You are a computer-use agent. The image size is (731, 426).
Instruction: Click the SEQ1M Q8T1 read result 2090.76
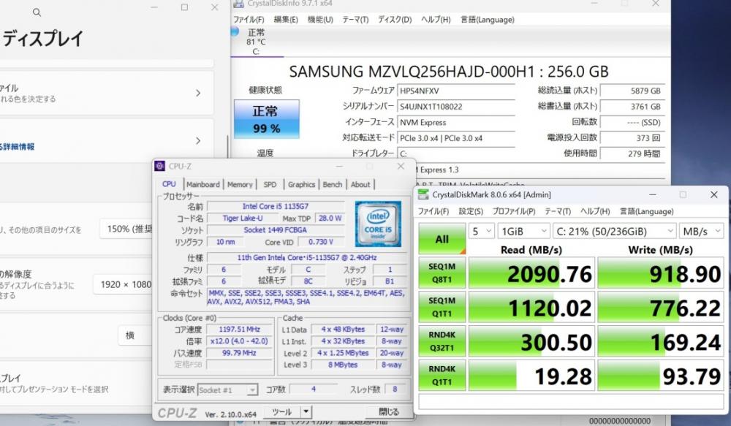(531, 273)
